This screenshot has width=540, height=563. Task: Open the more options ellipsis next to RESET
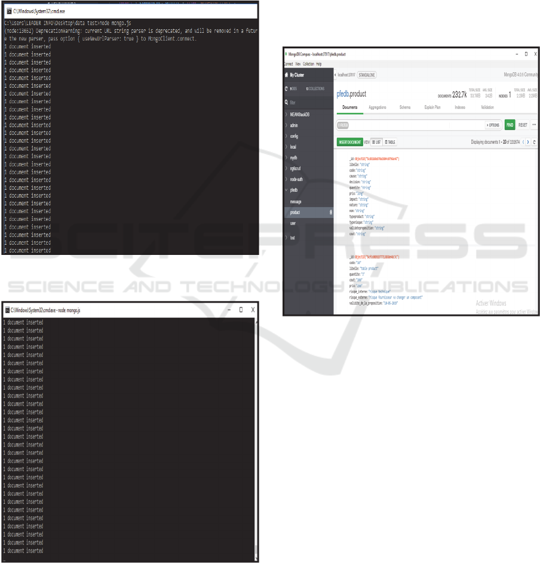click(534, 125)
